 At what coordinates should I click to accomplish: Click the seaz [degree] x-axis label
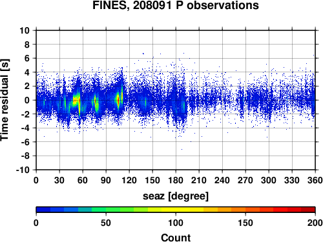point(176,196)
